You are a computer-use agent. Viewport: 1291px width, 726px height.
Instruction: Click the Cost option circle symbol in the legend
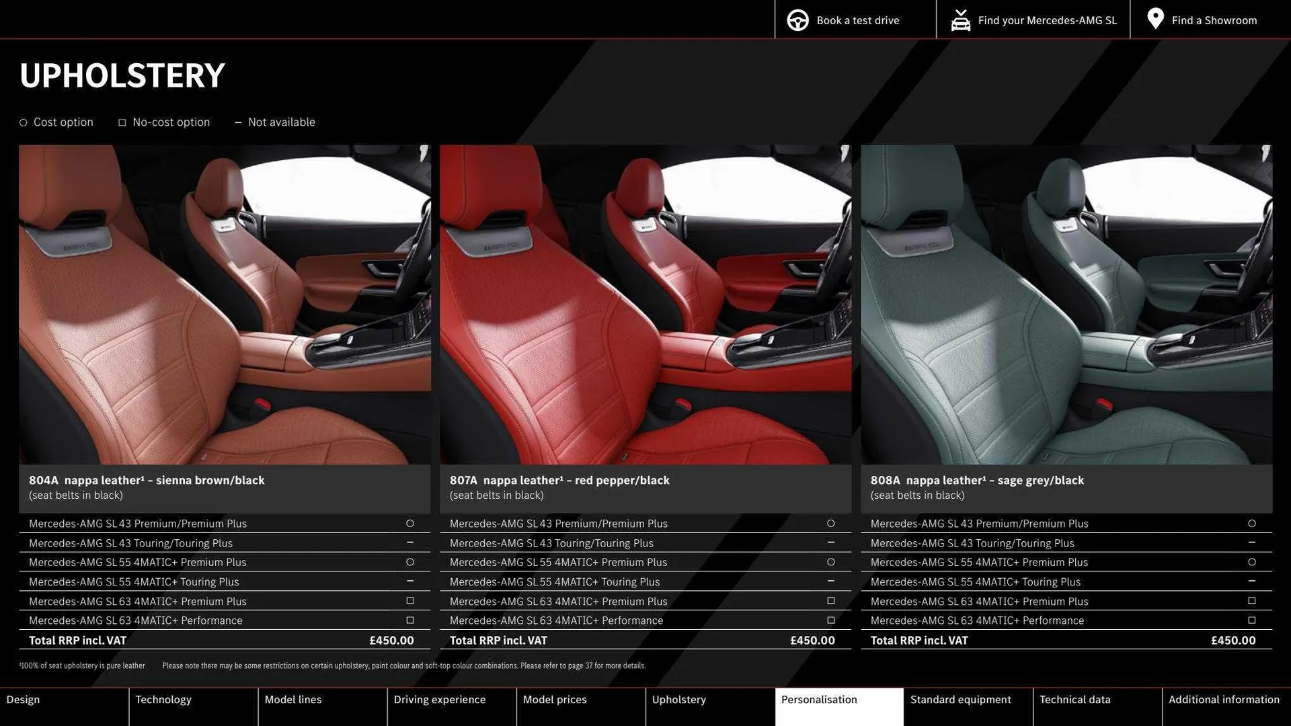click(x=22, y=122)
